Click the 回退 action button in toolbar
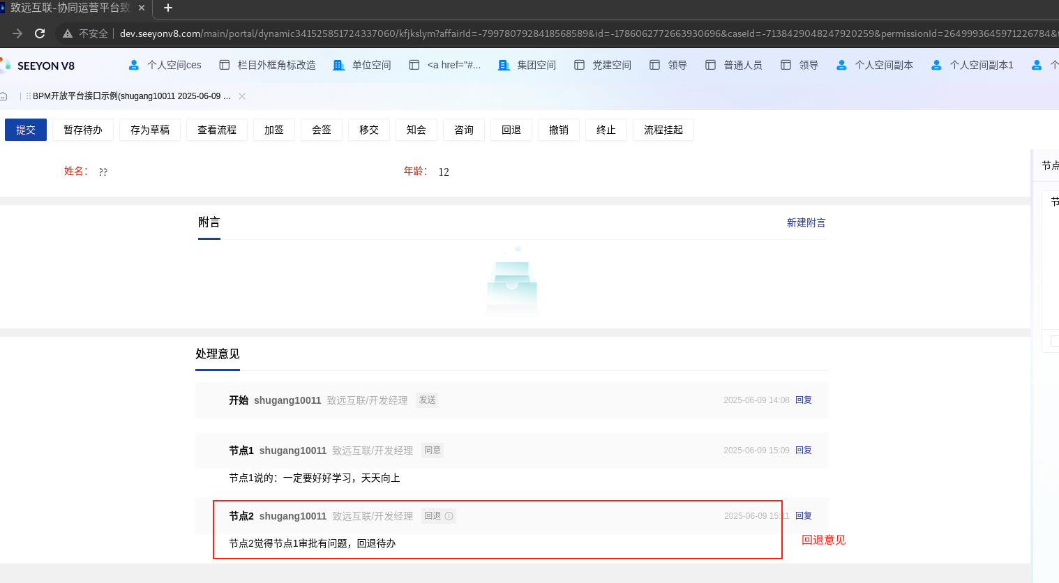This screenshot has height=583, width=1059. click(511, 130)
